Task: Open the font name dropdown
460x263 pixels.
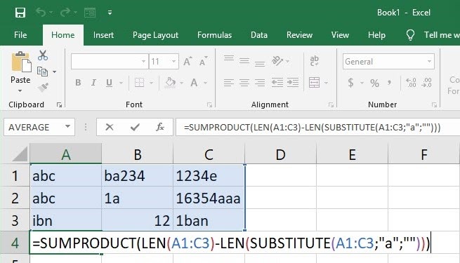Action: [143, 61]
